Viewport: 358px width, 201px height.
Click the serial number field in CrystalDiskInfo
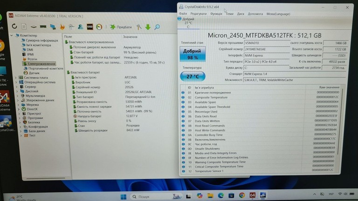267,49
